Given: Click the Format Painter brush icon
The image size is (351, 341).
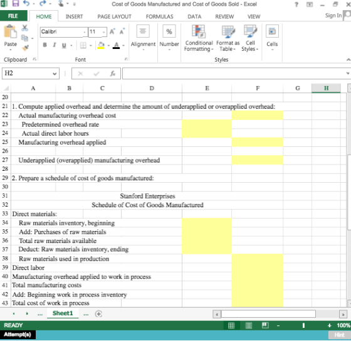Looking at the screenshot, I should [25, 48].
